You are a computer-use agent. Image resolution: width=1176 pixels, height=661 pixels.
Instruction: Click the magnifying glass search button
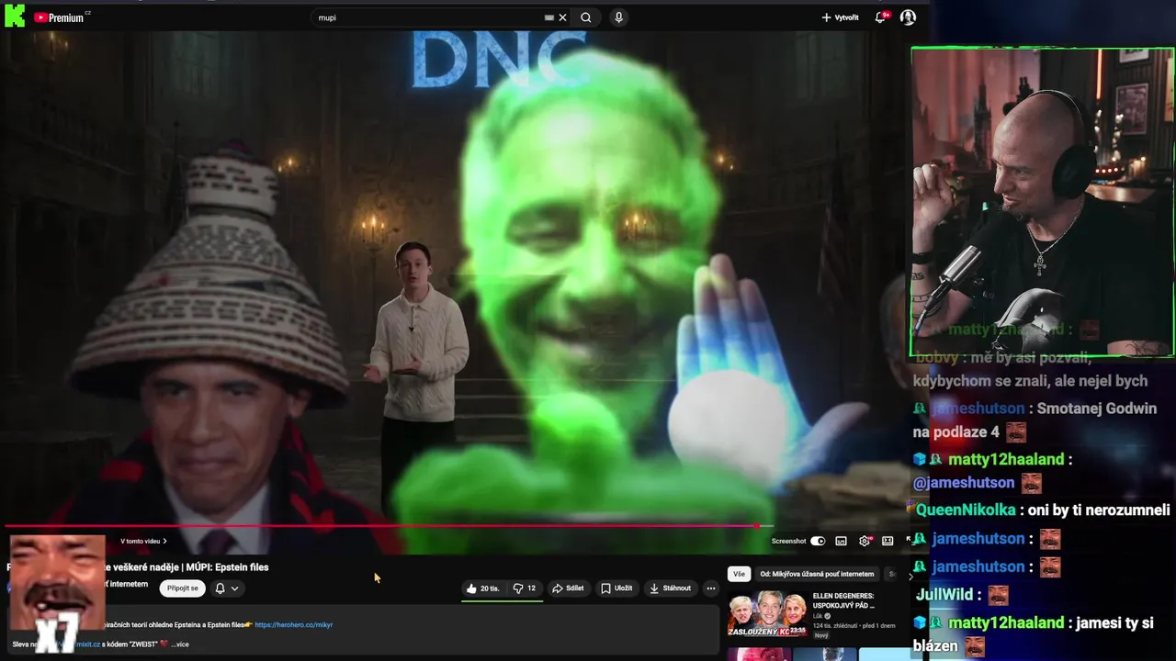(x=586, y=17)
